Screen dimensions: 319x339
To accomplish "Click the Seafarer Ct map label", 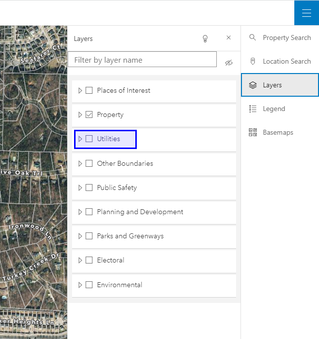I will (40, 54).
